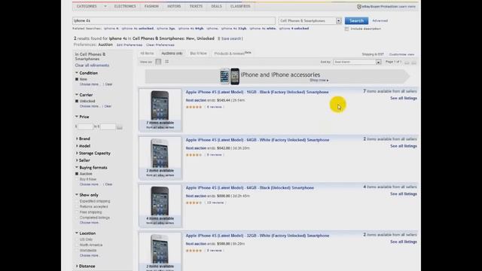The width and height of the screenshot is (482, 271).
Task: Open the 16GB Black iPhone 4S thumbnail
Action: pos(160,110)
